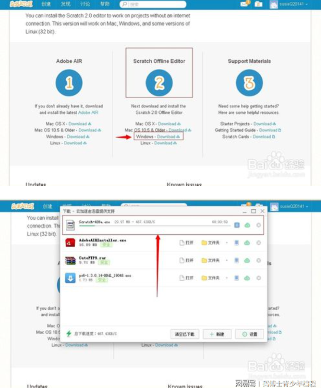Click 清空已下载 button in download dialog
321x391 pixels.
[185, 334]
